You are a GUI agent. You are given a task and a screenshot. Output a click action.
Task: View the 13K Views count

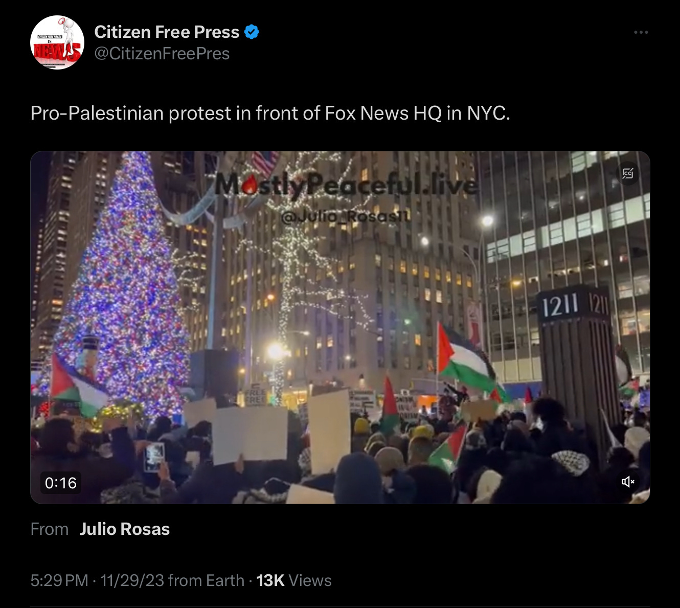coord(294,580)
